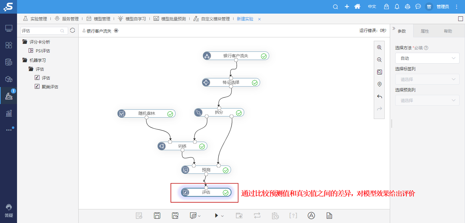465x223 pixels.
Task: Switch to the 参数 tab
Action: point(402,31)
